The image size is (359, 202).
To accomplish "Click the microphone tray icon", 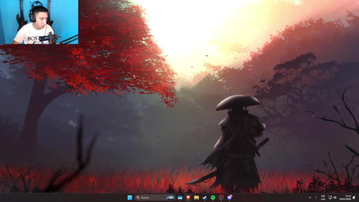I will click(x=316, y=198).
